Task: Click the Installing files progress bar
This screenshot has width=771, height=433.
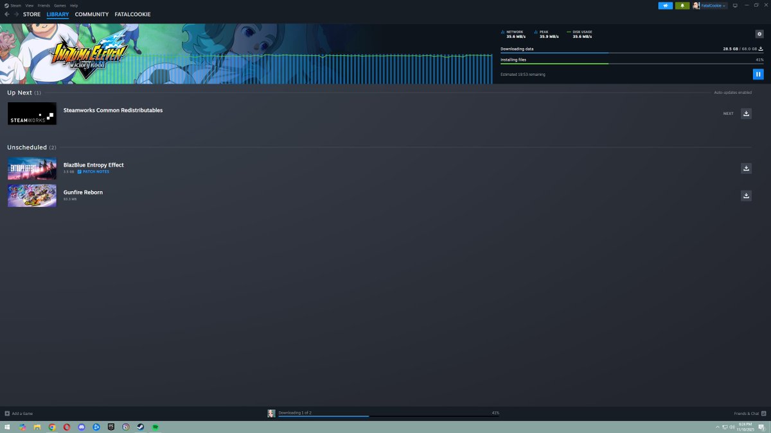Action: pyautogui.click(x=632, y=64)
